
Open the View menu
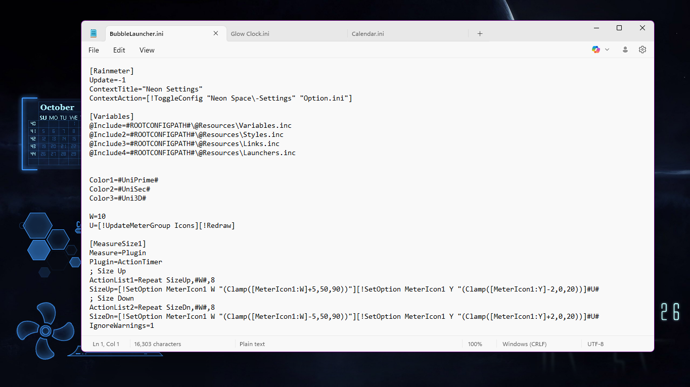point(147,50)
